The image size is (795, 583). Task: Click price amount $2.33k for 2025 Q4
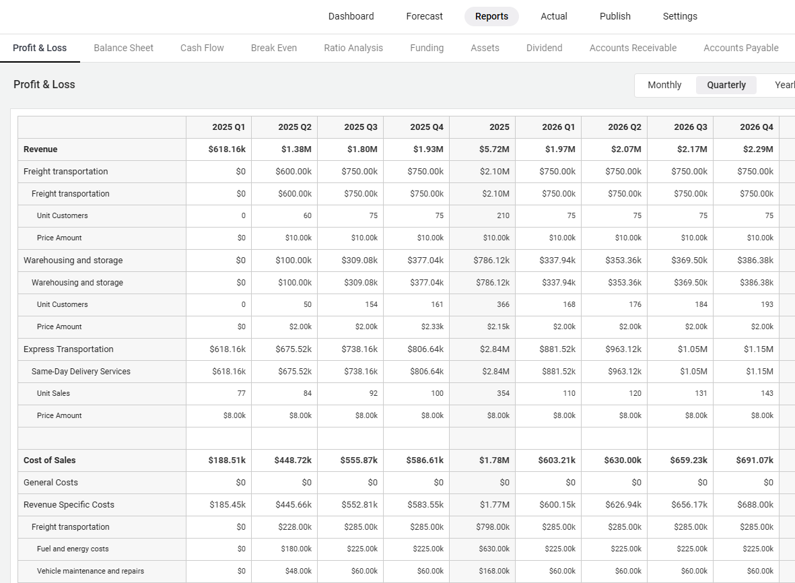point(432,327)
